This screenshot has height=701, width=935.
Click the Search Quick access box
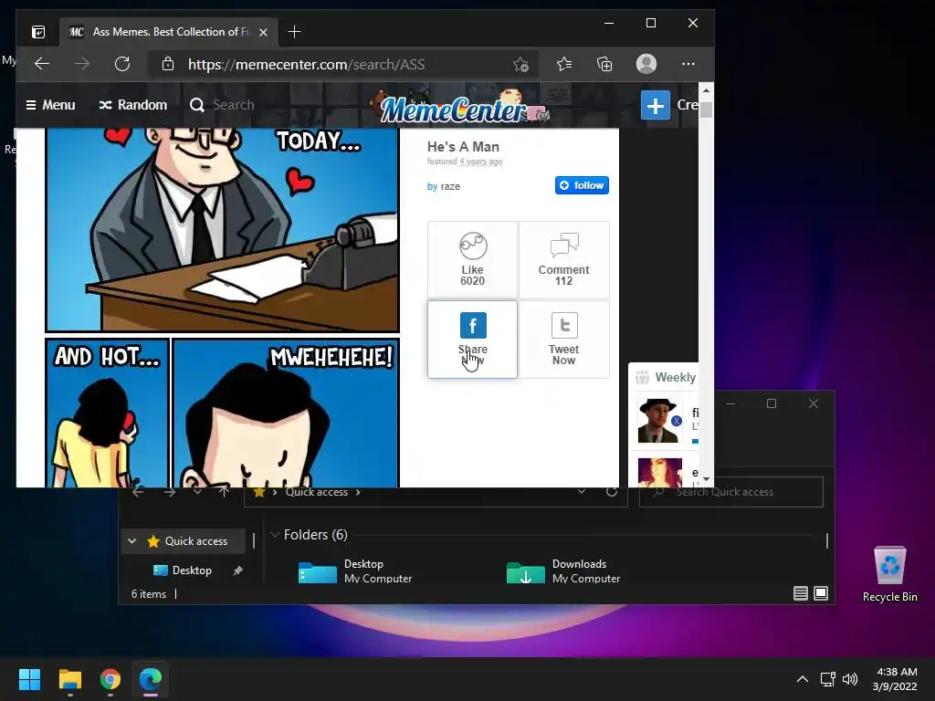tap(731, 492)
